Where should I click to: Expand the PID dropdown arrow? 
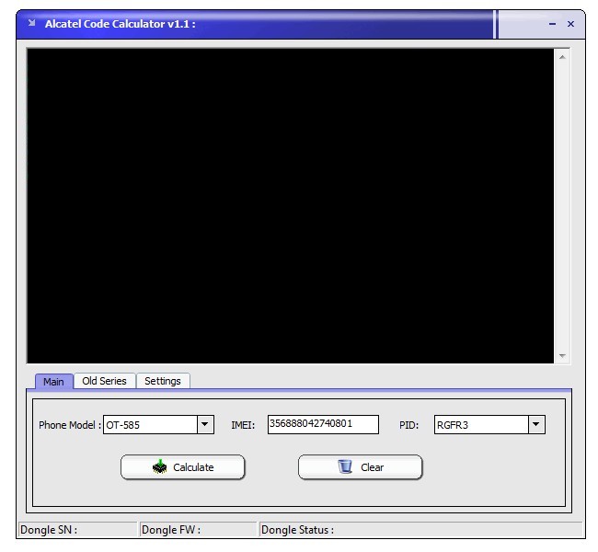[536, 424]
